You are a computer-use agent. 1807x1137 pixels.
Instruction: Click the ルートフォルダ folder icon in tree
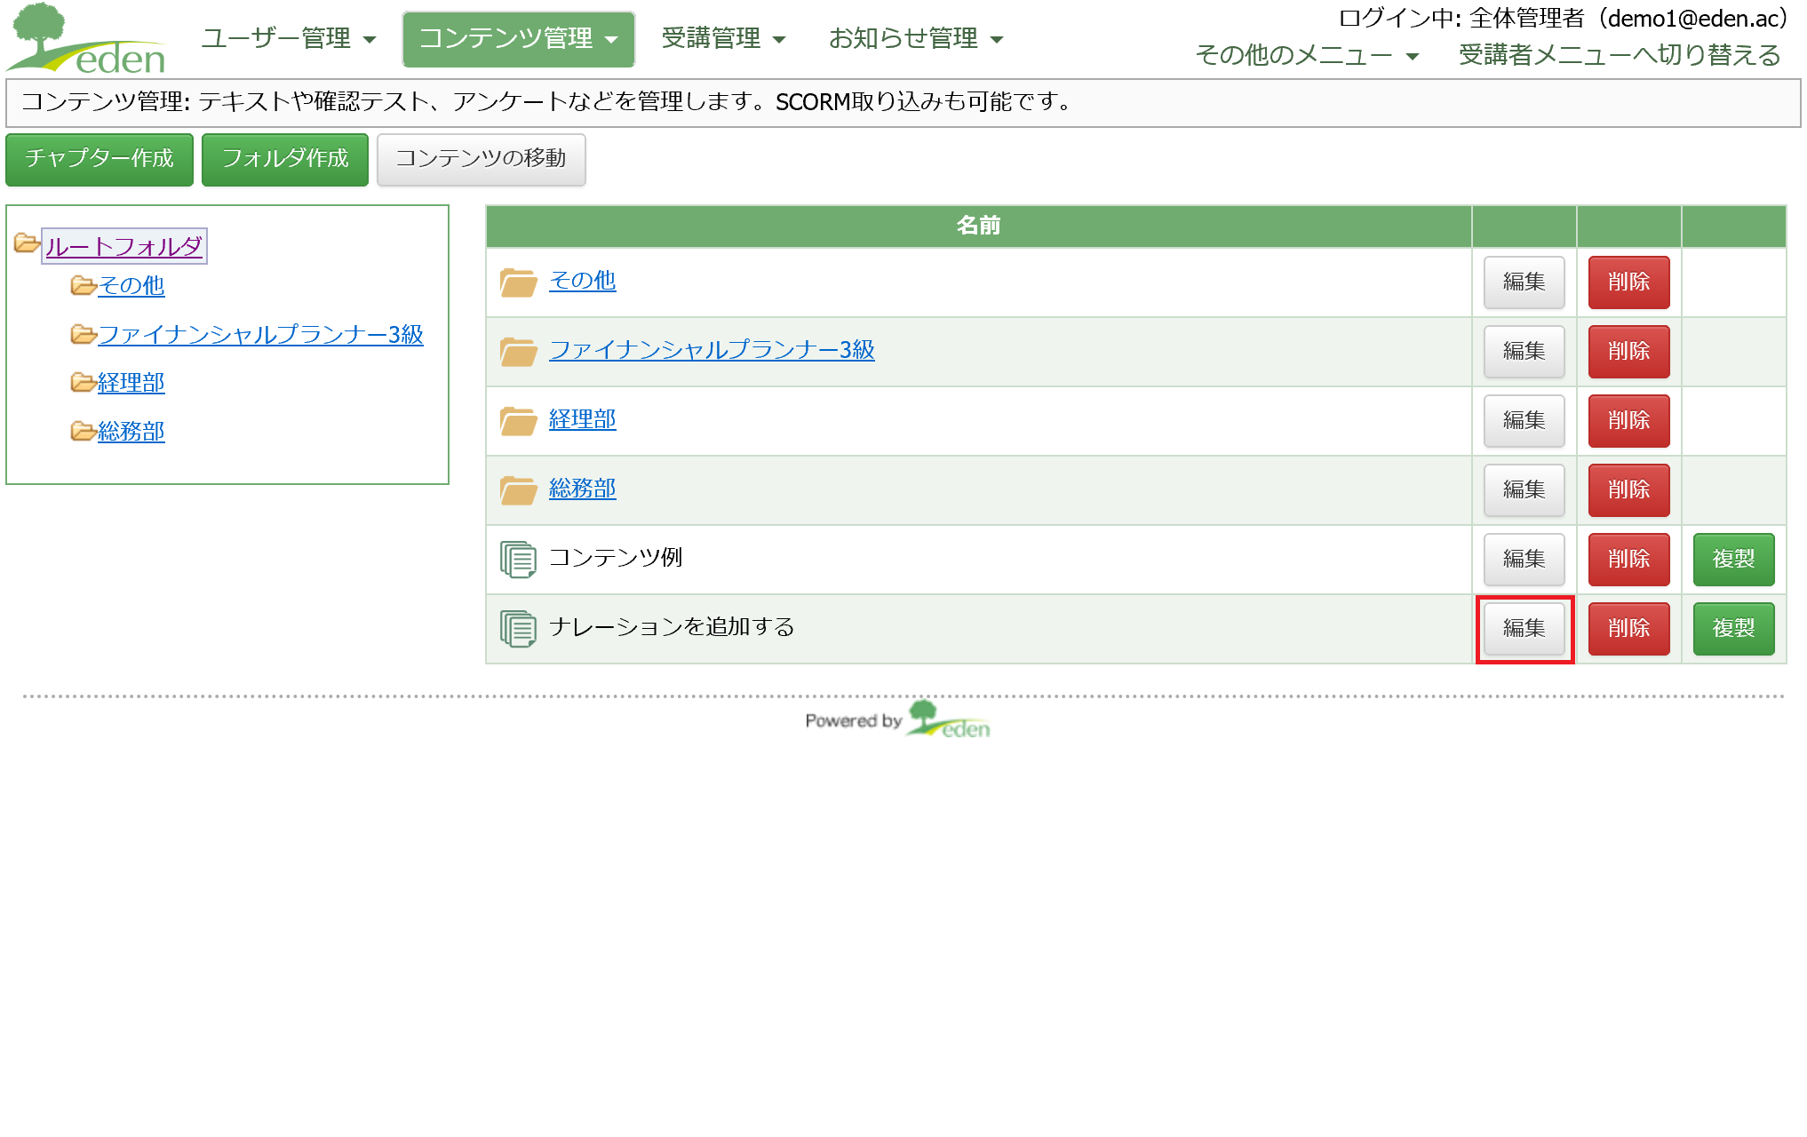[26, 243]
